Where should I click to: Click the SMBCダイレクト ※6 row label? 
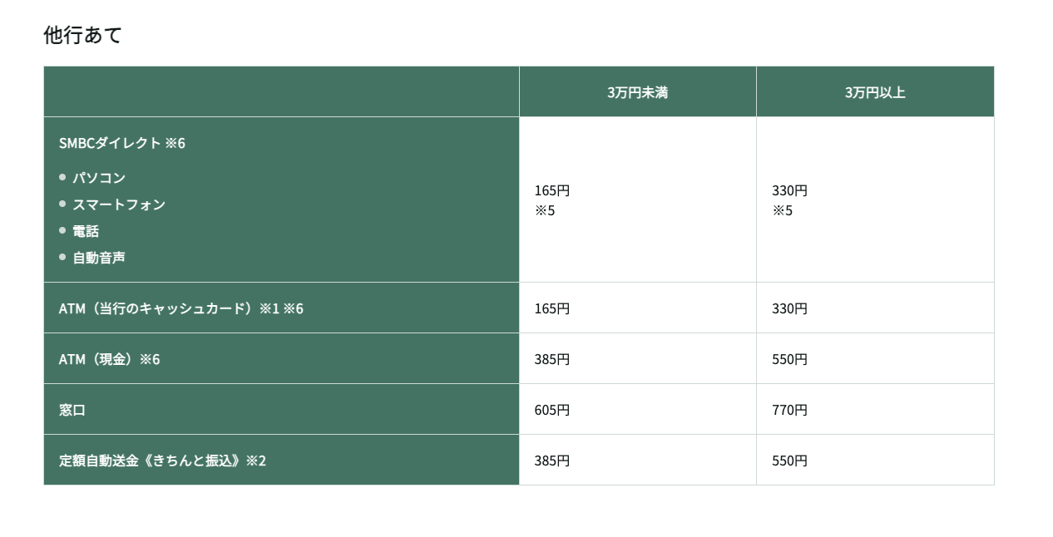coord(122,143)
